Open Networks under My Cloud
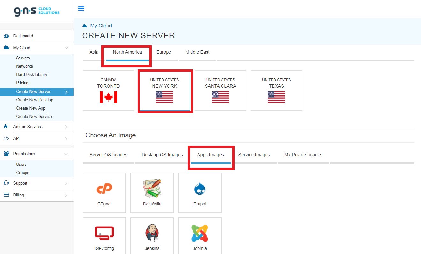Image resolution: width=421 pixels, height=254 pixels. [x=25, y=66]
